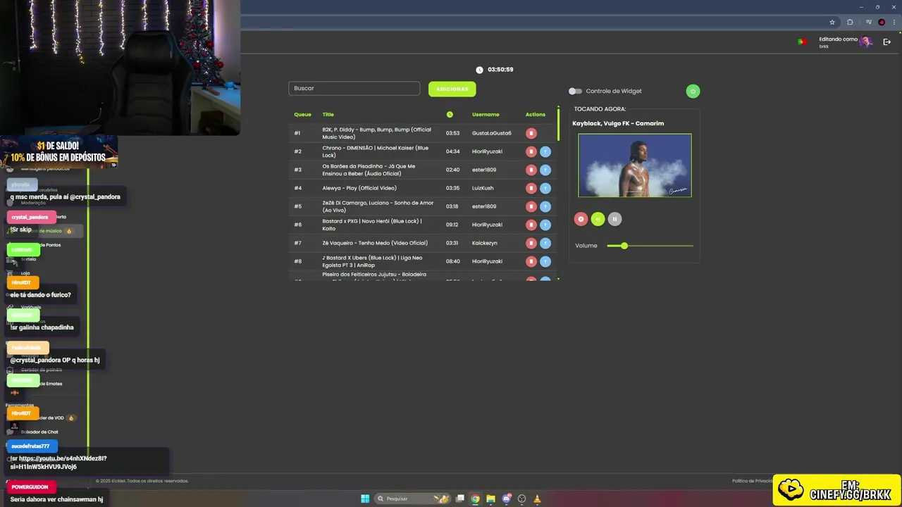Sort by the Title column header
Viewport: 902px width, 507px height.
(x=328, y=115)
